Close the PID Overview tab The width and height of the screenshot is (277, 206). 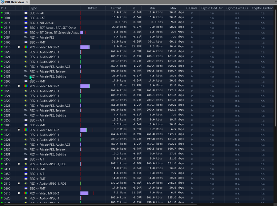coord(27,2)
